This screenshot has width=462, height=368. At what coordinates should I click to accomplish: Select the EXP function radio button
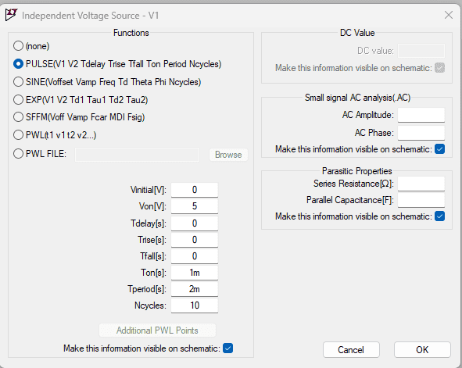18,100
